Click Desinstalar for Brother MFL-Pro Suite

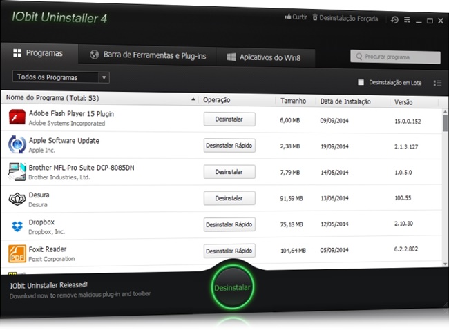[229, 172]
